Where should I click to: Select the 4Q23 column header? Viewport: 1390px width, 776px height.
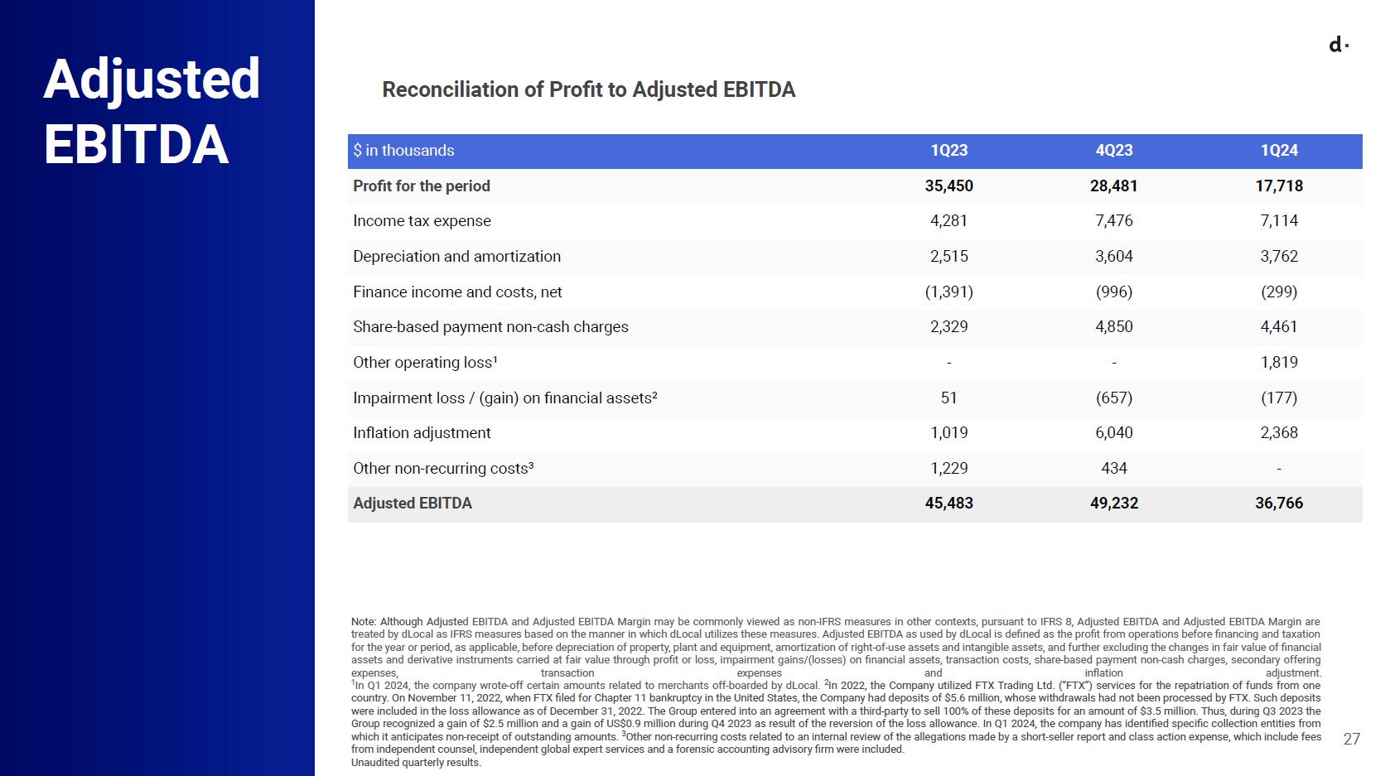tap(1114, 151)
